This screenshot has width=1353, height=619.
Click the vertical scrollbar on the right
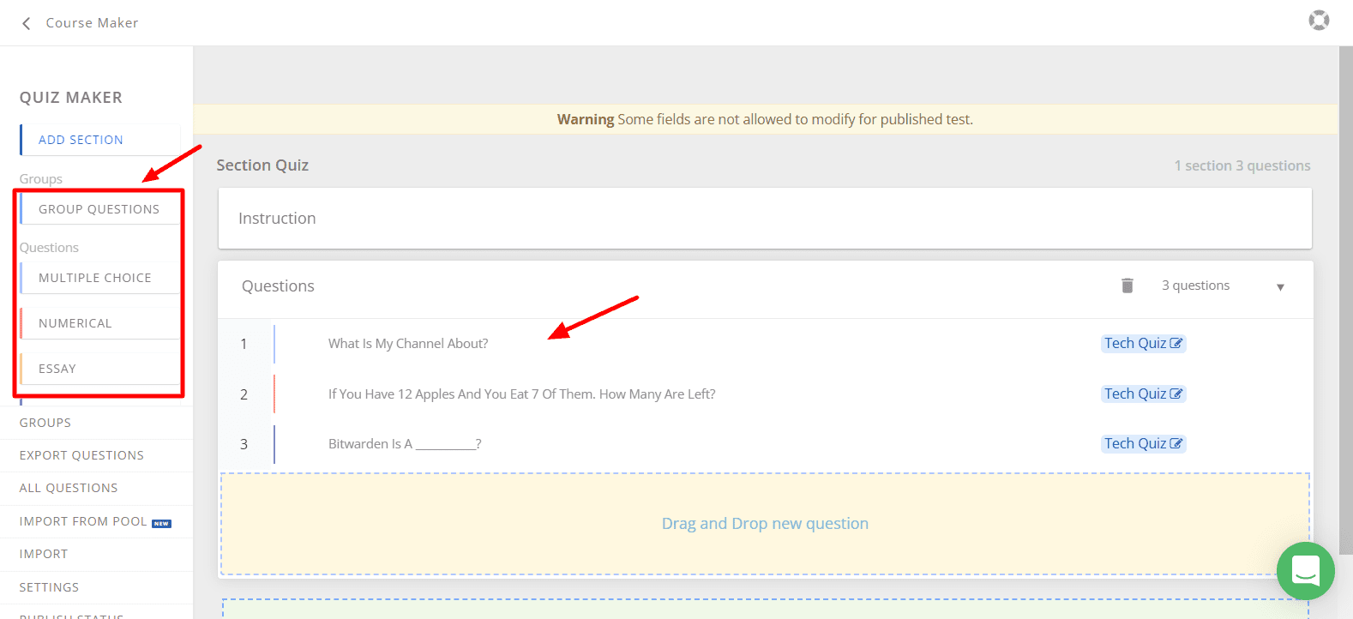tap(1345, 300)
